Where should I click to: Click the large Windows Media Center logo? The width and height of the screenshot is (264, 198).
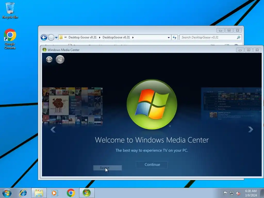(x=152, y=104)
